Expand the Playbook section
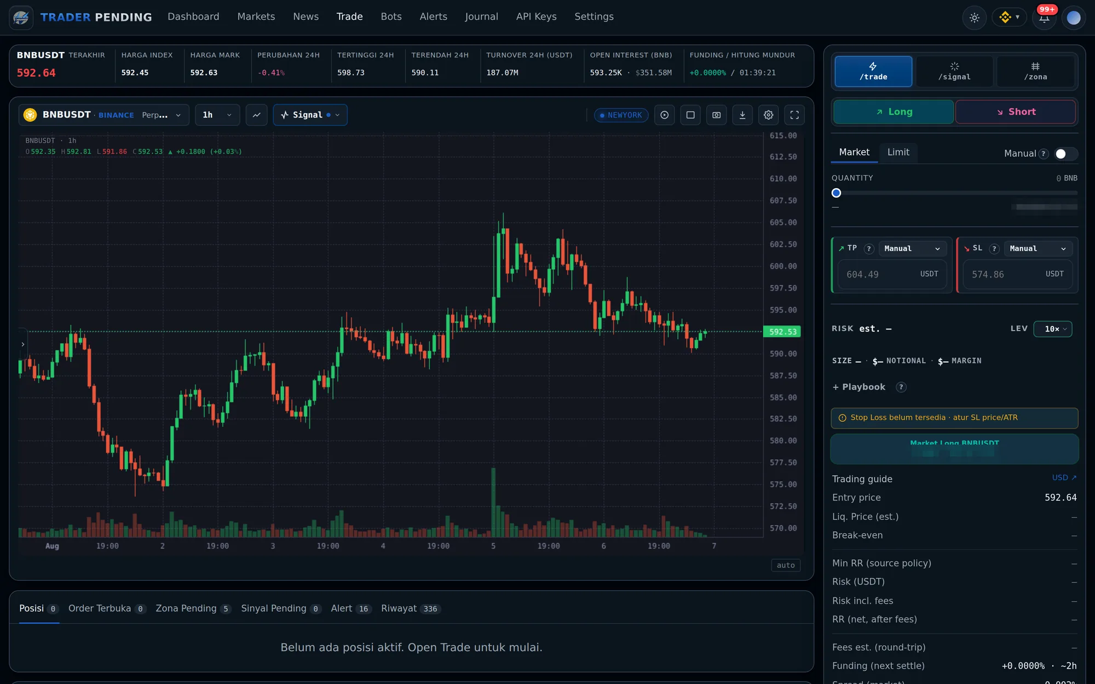Image resolution: width=1095 pixels, height=684 pixels. point(858,387)
